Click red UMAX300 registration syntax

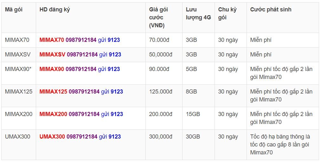tap(52, 137)
